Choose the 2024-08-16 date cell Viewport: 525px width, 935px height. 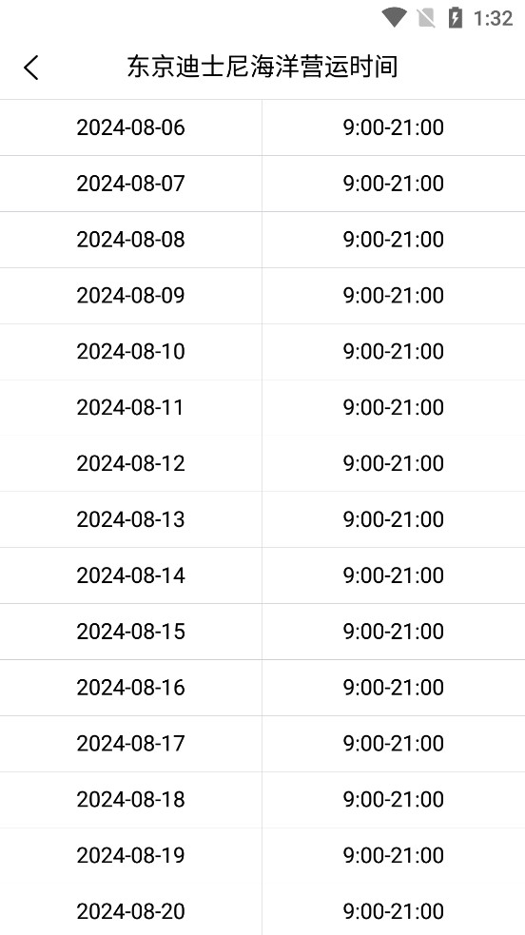pyautogui.click(x=130, y=688)
